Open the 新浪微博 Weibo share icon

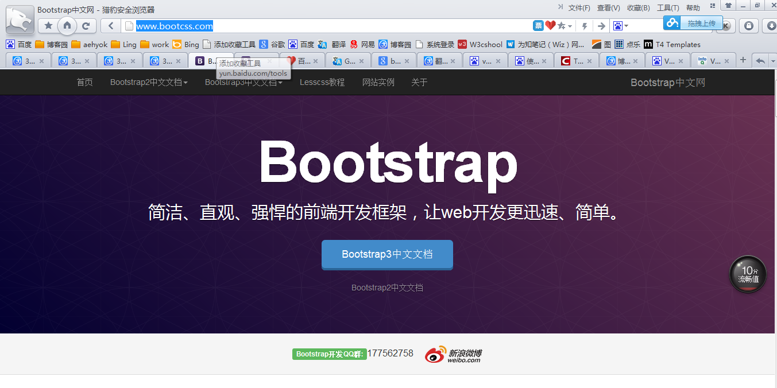pyautogui.click(x=436, y=354)
